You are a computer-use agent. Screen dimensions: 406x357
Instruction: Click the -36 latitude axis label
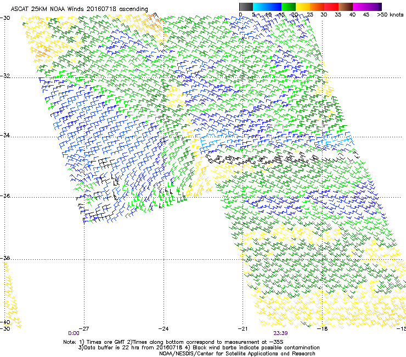(5, 196)
